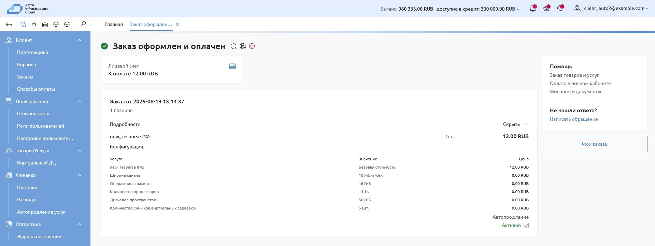655x246 pixels.
Task: Click the Мои заказы button
Action: tap(595, 144)
